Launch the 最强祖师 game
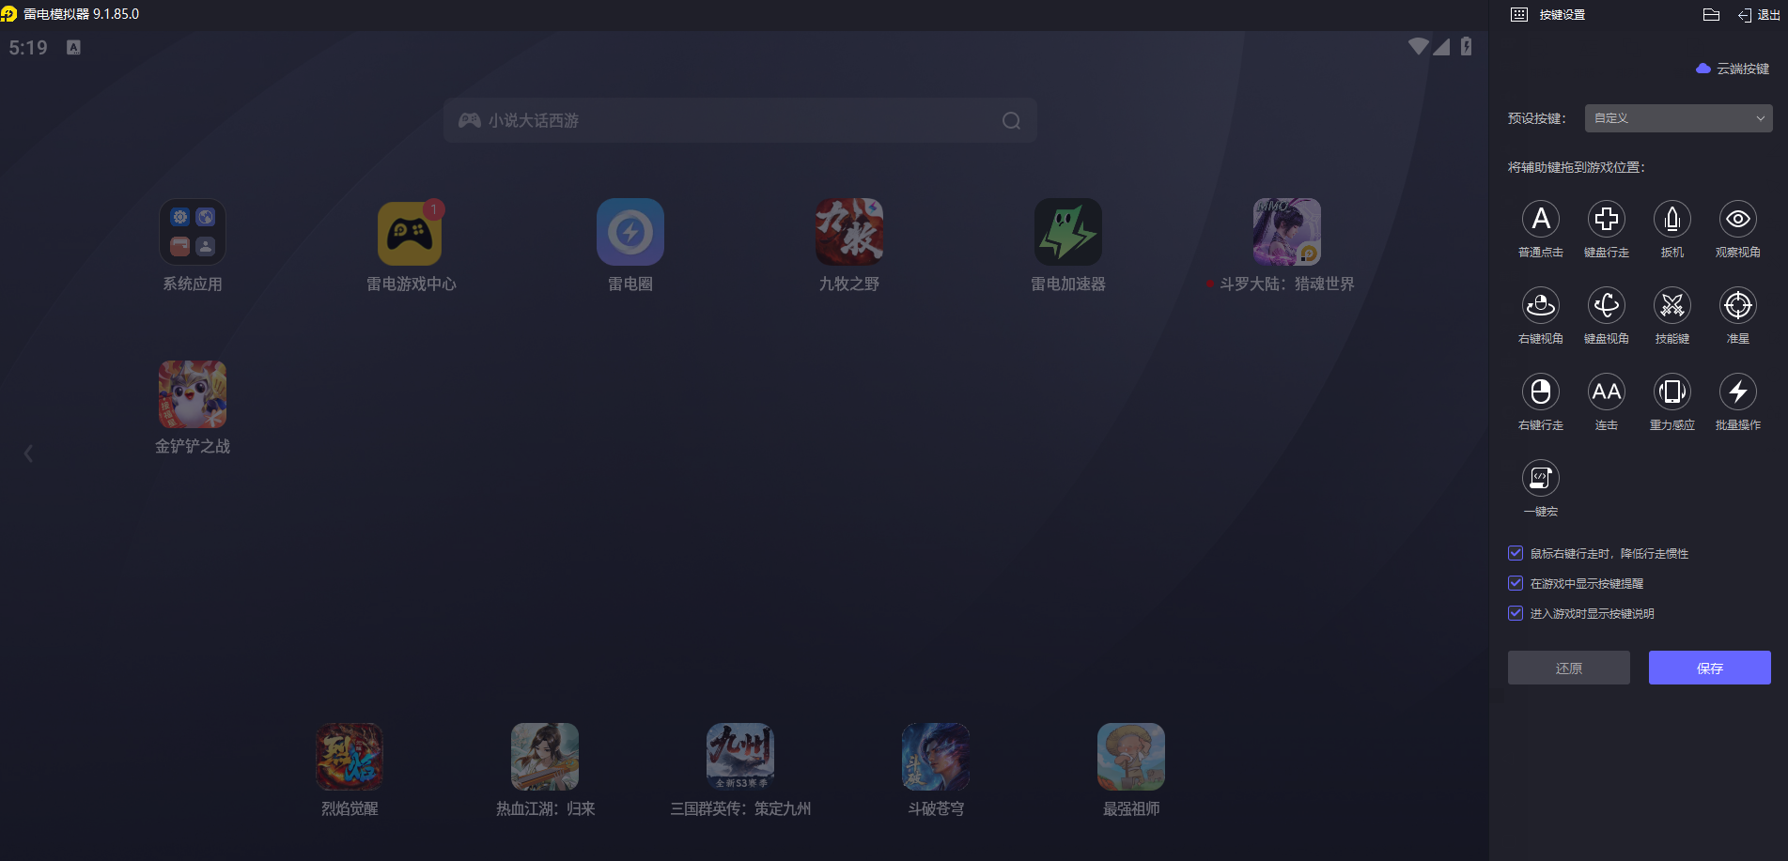Image resolution: width=1788 pixels, height=861 pixels. [1131, 757]
